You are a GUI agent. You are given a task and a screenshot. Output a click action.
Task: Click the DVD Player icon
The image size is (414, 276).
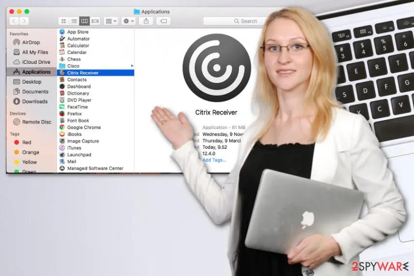(x=62, y=100)
